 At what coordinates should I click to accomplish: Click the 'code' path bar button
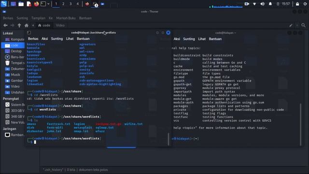point(44,25)
